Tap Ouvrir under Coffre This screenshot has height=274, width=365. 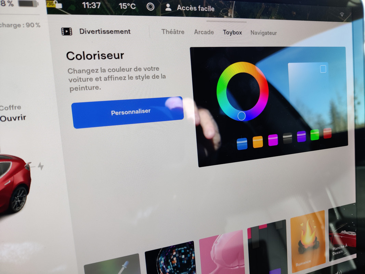tap(13, 118)
